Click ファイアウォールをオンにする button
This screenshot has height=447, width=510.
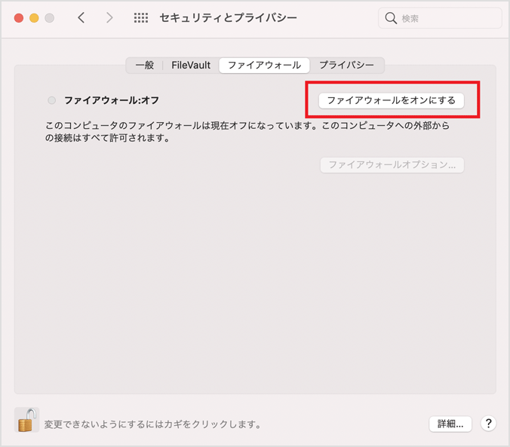[x=391, y=100]
